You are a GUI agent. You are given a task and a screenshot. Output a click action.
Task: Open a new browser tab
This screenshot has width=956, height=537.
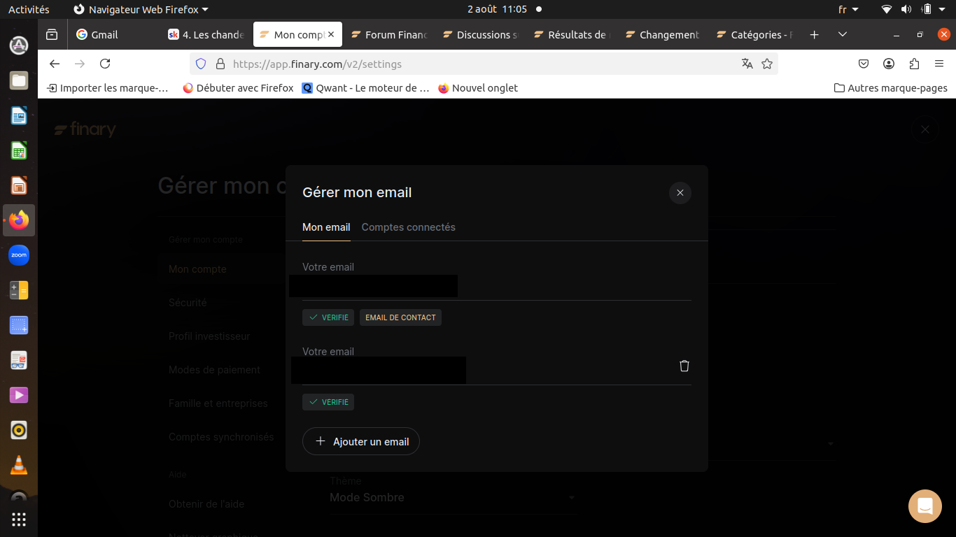click(814, 34)
